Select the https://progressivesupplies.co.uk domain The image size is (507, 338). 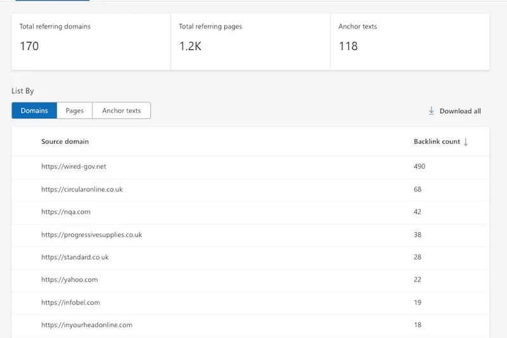click(x=91, y=235)
